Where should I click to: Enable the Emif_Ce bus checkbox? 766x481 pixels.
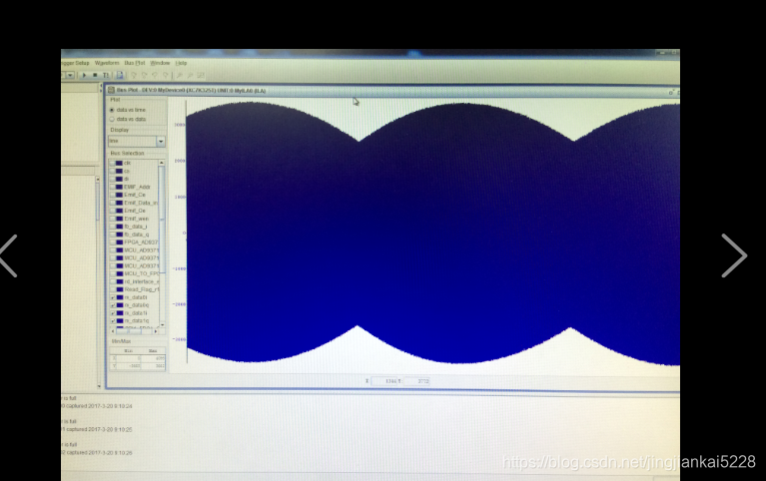click(112, 195)
